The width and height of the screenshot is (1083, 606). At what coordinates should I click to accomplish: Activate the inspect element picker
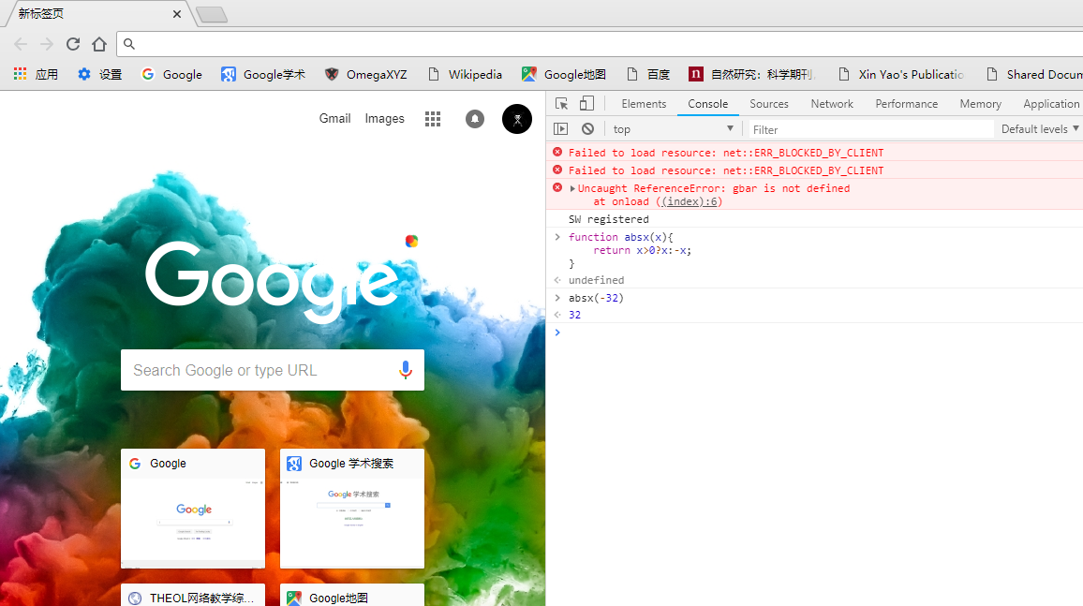point(561,104)
